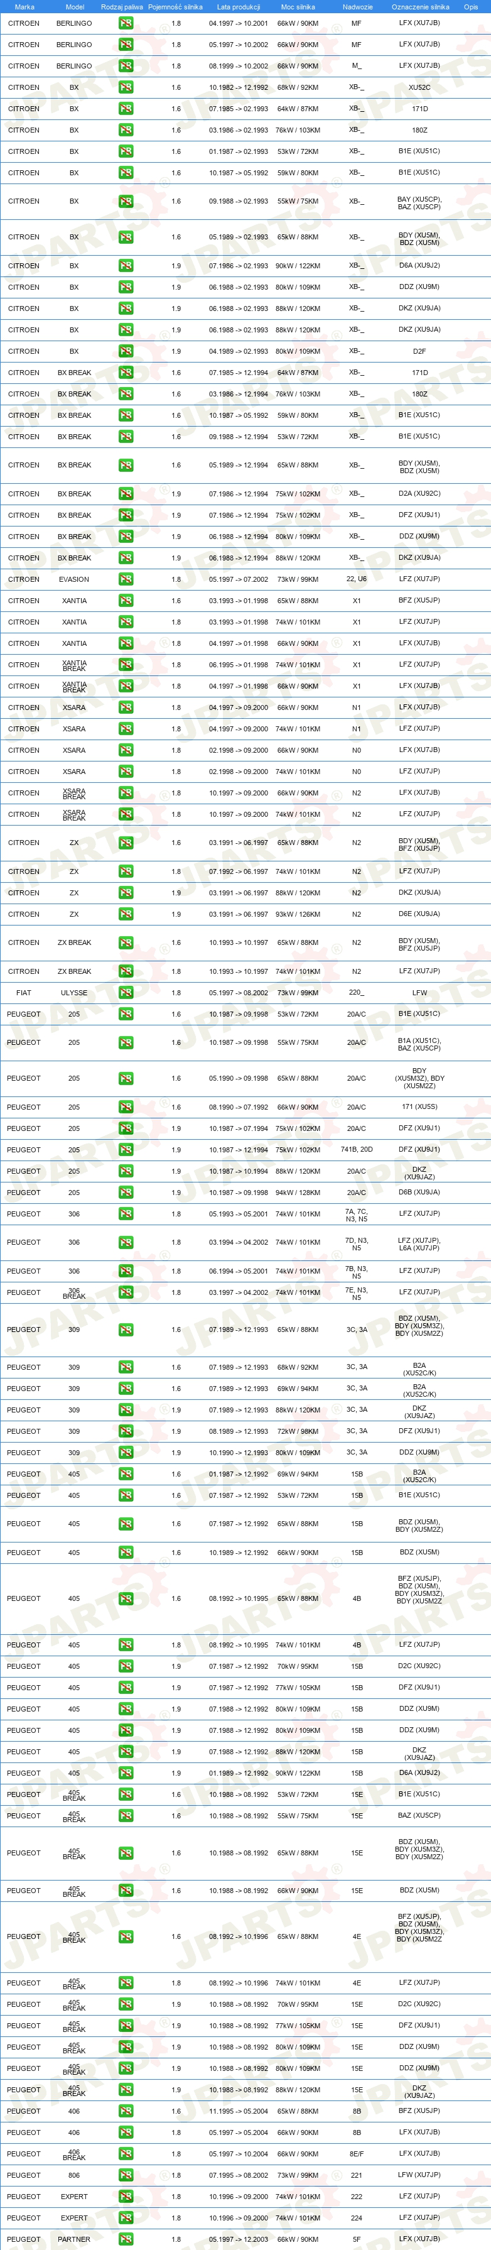Click the EVASION model cell
The width and height of the screenshot is (491, 2250).
tap(74, 579)
